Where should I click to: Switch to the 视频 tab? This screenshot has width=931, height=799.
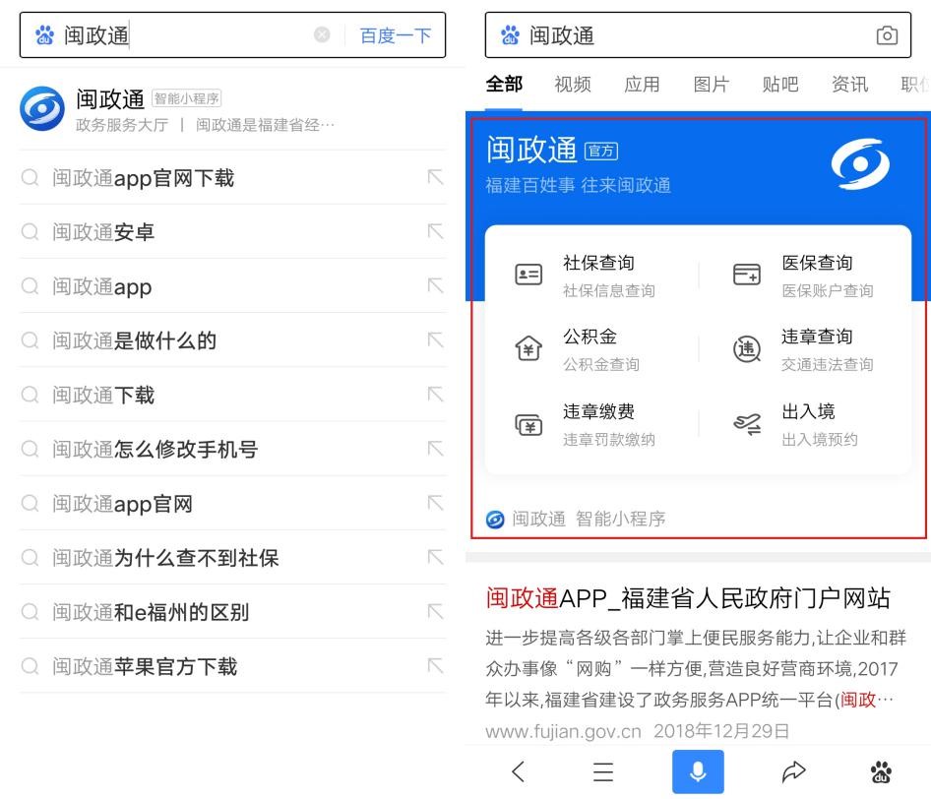pyautogui.click(x=573, y=85)
